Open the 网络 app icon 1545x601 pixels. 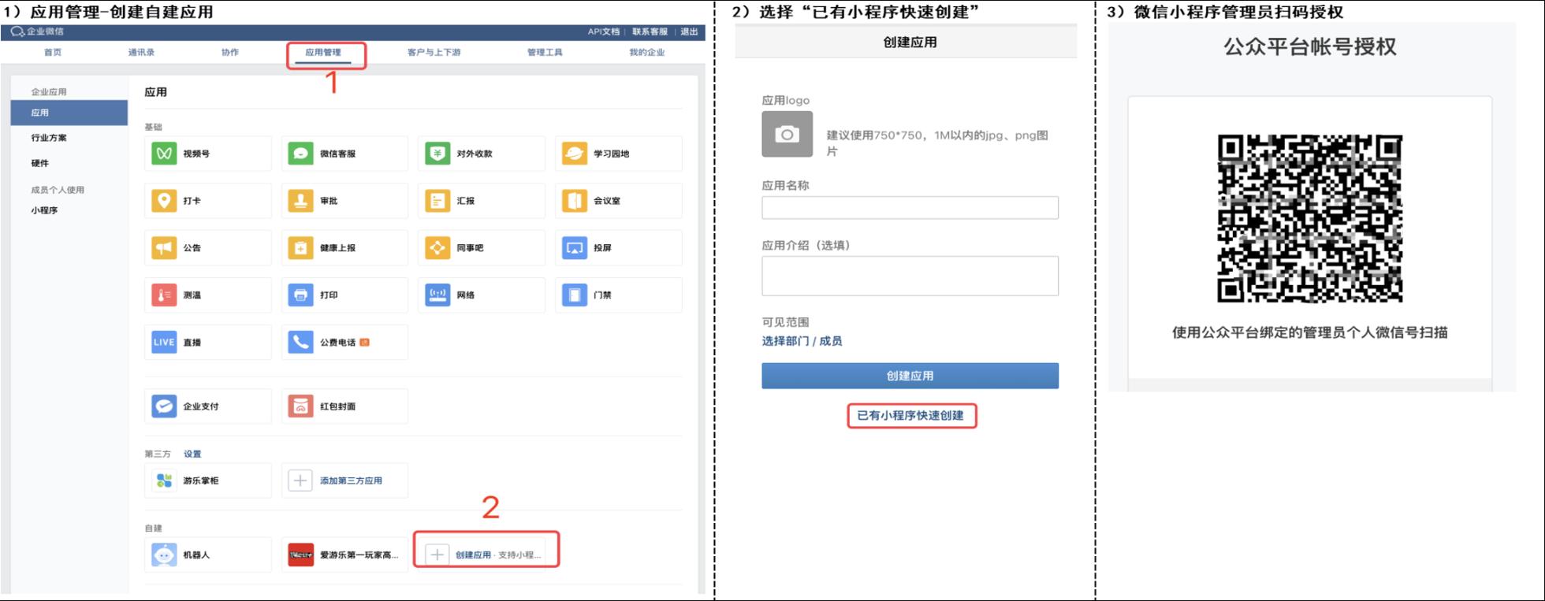(437, 295)
